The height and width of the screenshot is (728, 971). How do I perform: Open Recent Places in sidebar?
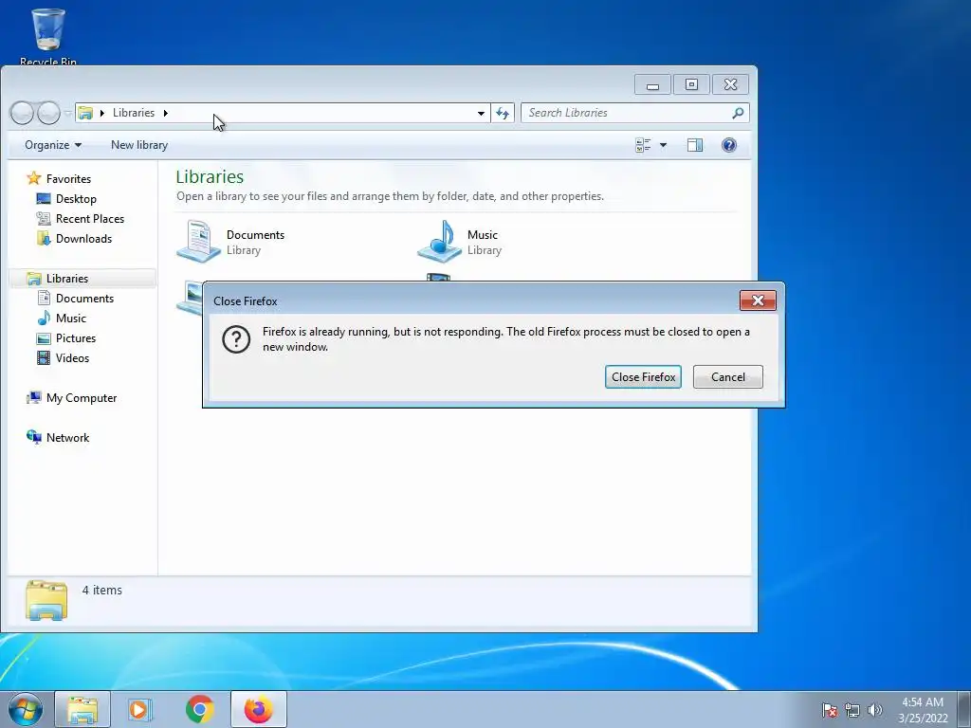coord(80,219)
